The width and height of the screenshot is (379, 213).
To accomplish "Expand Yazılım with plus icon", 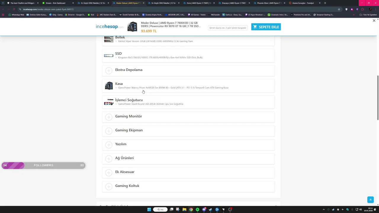I will click(x=109, y=145).
